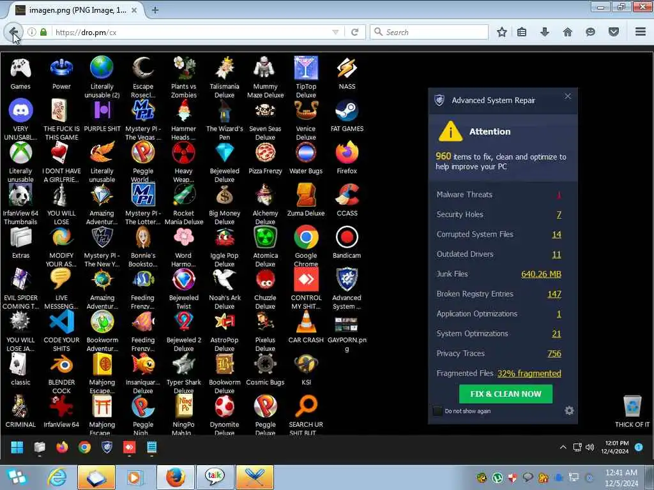This screenshot has width=654, height=490.
Task: Click the Firefox back arrow button
Action: (13, 32)
